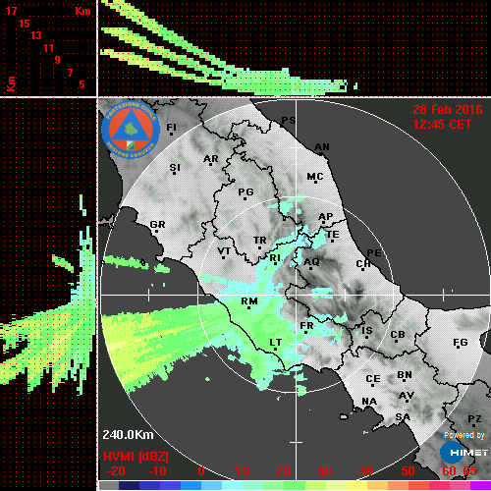Click the Protezione Civile Abruzzo logo
Image resolution: width=491 pixels, height=491 pixels.
[131, 130]
